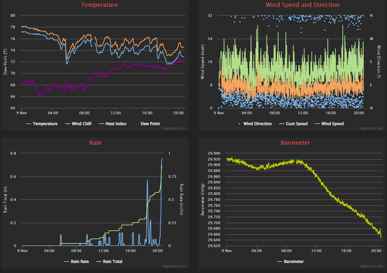Click the Rain Rate (in/hr) axis label

pyautogui.click(x=181, y=199)
